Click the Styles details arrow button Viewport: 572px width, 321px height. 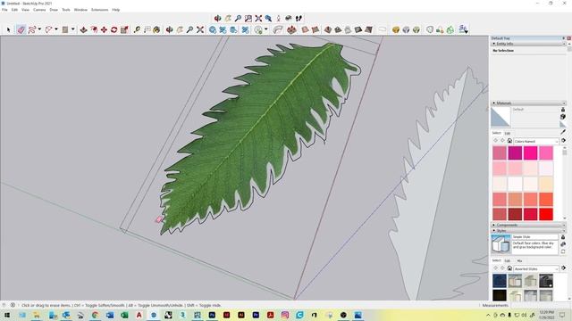tap(563, 268)
